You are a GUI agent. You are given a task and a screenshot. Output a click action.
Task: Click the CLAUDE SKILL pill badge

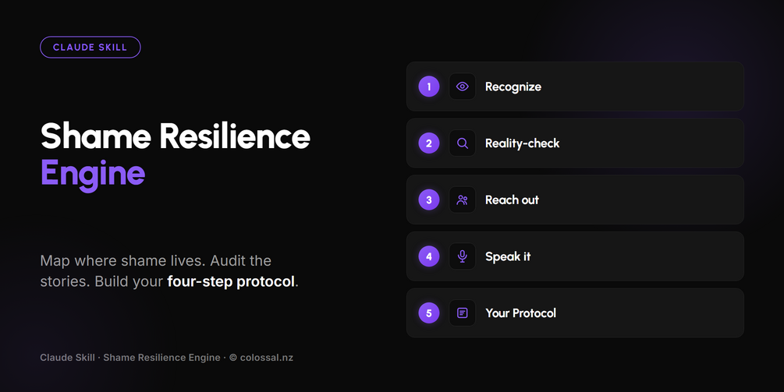90,48
